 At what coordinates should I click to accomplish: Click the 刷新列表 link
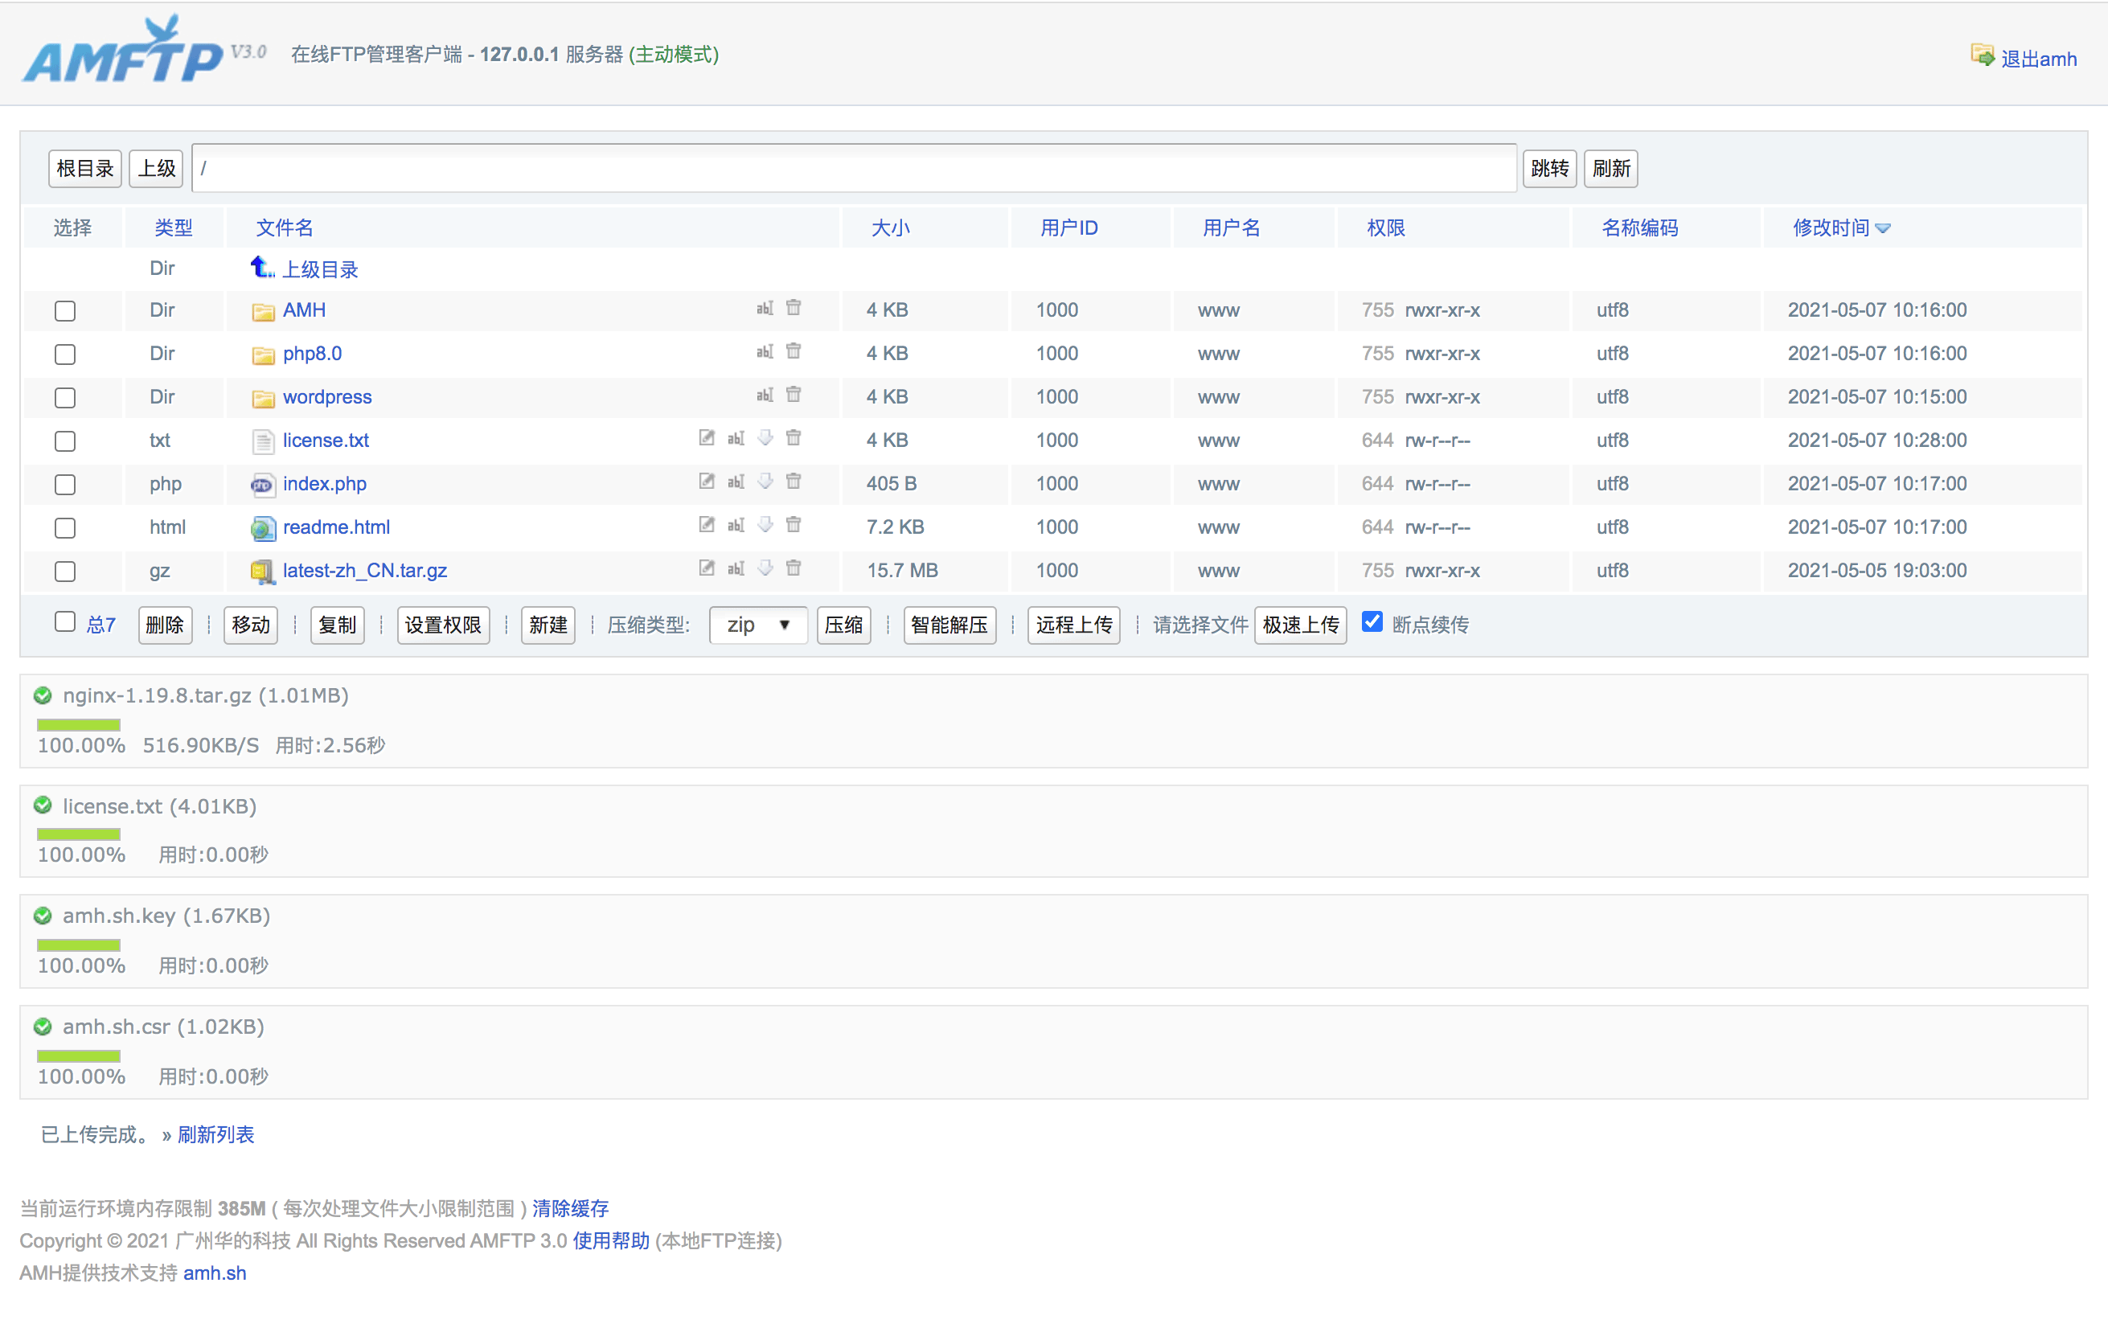[215, 1134]
